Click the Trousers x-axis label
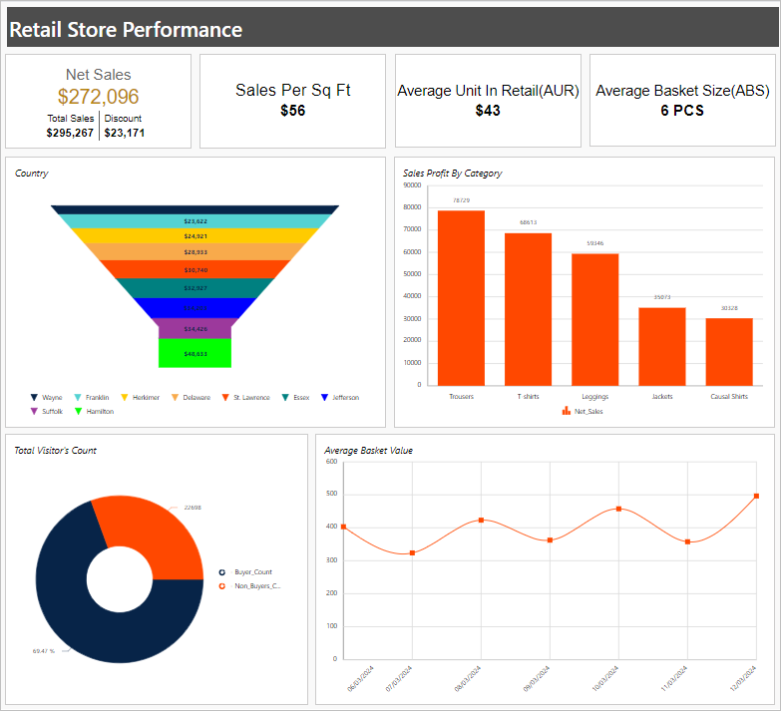781x711 pixels. coord(461,397)
